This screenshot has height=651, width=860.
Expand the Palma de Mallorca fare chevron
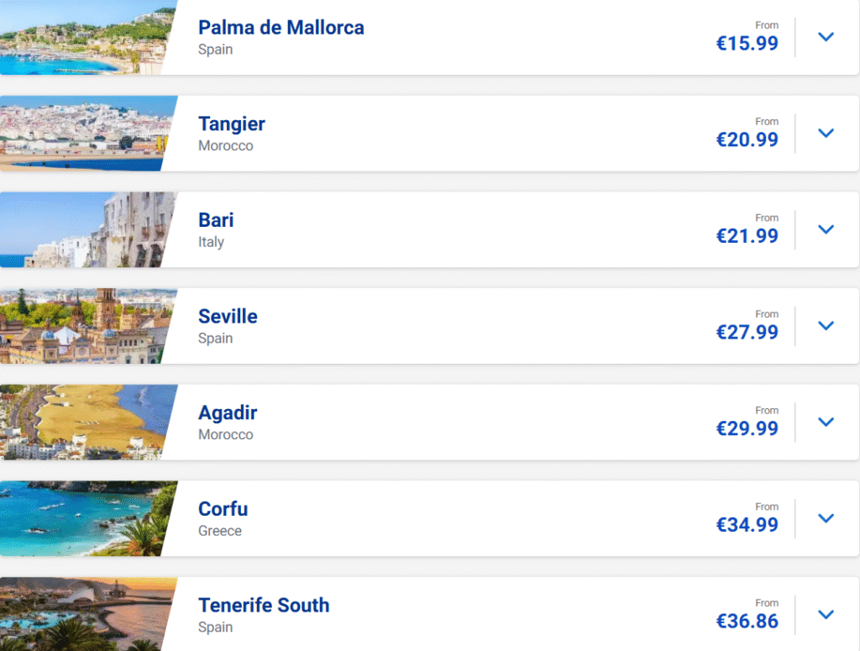(826, 37)
